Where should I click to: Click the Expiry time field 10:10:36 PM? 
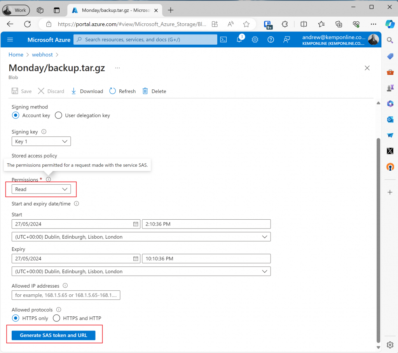pyautogui.click(x=206, y=259)
